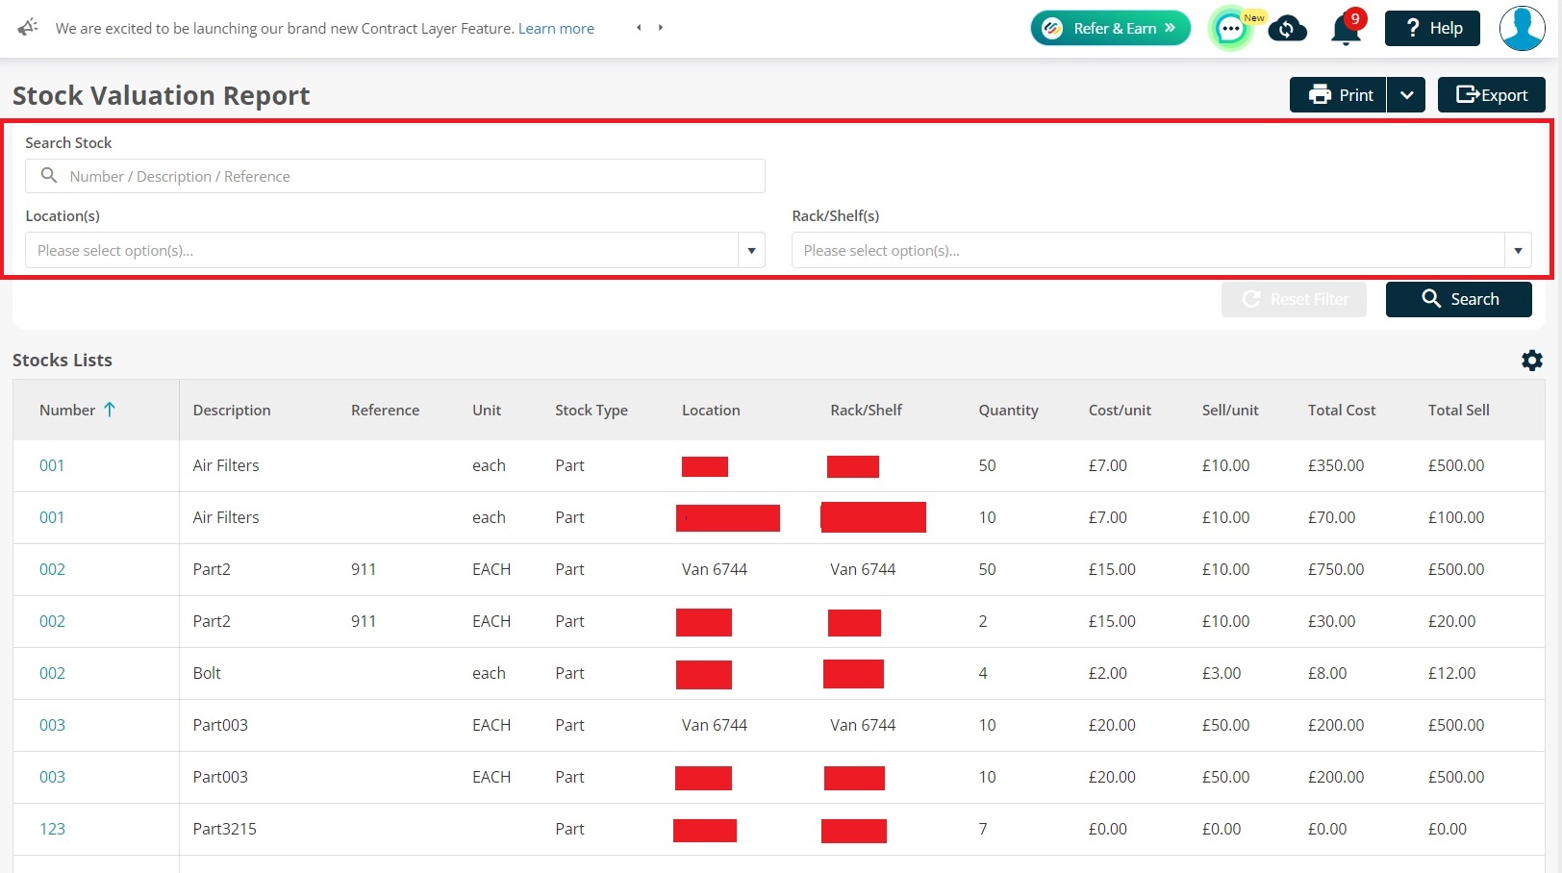Sort by Description column header

pos(232,410)
